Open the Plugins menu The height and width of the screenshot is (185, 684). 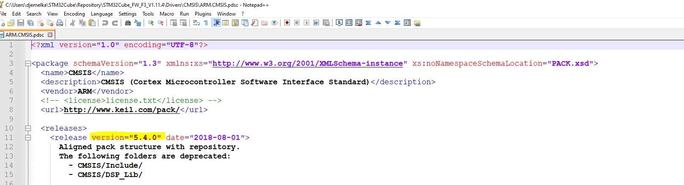point(203,14)
